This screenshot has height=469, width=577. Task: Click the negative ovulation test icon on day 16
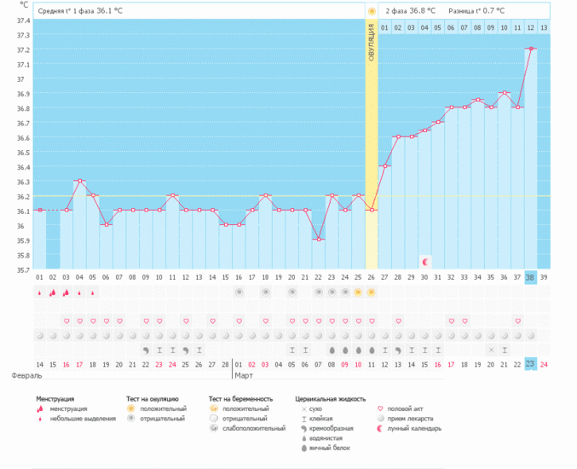pyautogui.click(x=239, y=292)
